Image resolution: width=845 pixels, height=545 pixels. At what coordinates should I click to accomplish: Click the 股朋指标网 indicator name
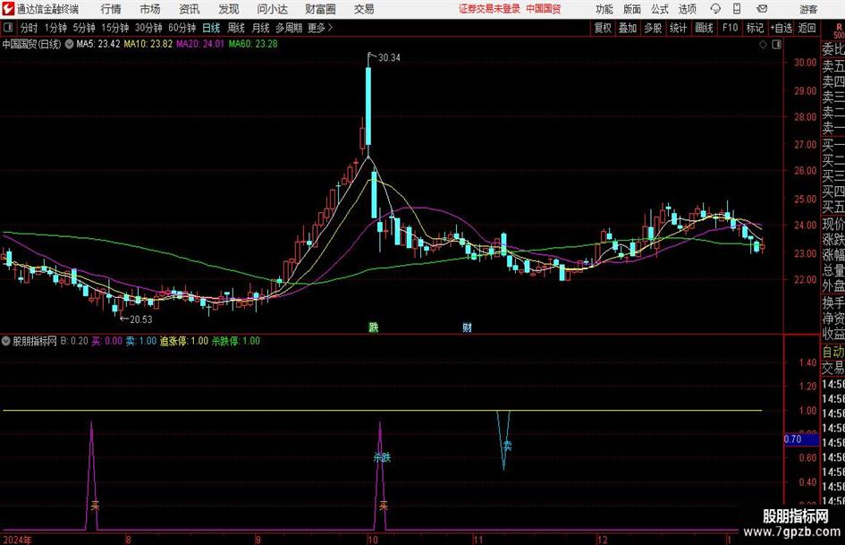pyautogui.click(x=35, y=341)
